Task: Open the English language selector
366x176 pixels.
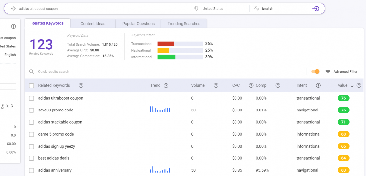Action: pos(279,8)
